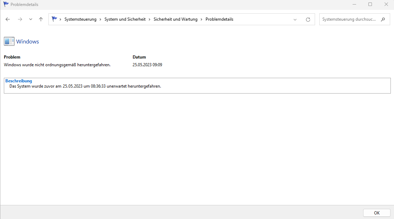Go up one level with up arrow
Screen dimensions: 394x219
pyautogui.click(x=41, y=19)
